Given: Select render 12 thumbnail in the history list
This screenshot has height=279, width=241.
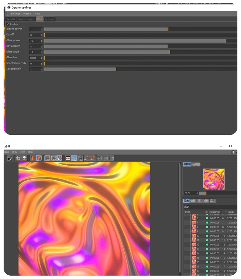Looking at the screenshot, I should point(194,245).
